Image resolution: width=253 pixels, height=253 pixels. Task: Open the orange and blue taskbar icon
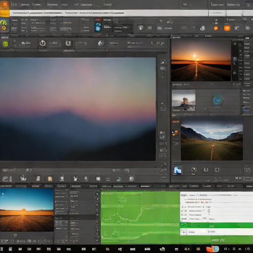(x=212, y=249)
